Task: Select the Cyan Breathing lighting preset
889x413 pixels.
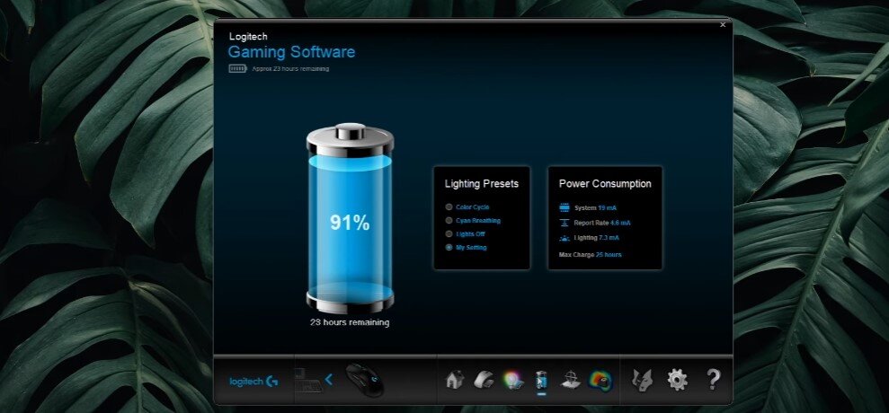Action: pyautogui.click(x=473, y=220)
